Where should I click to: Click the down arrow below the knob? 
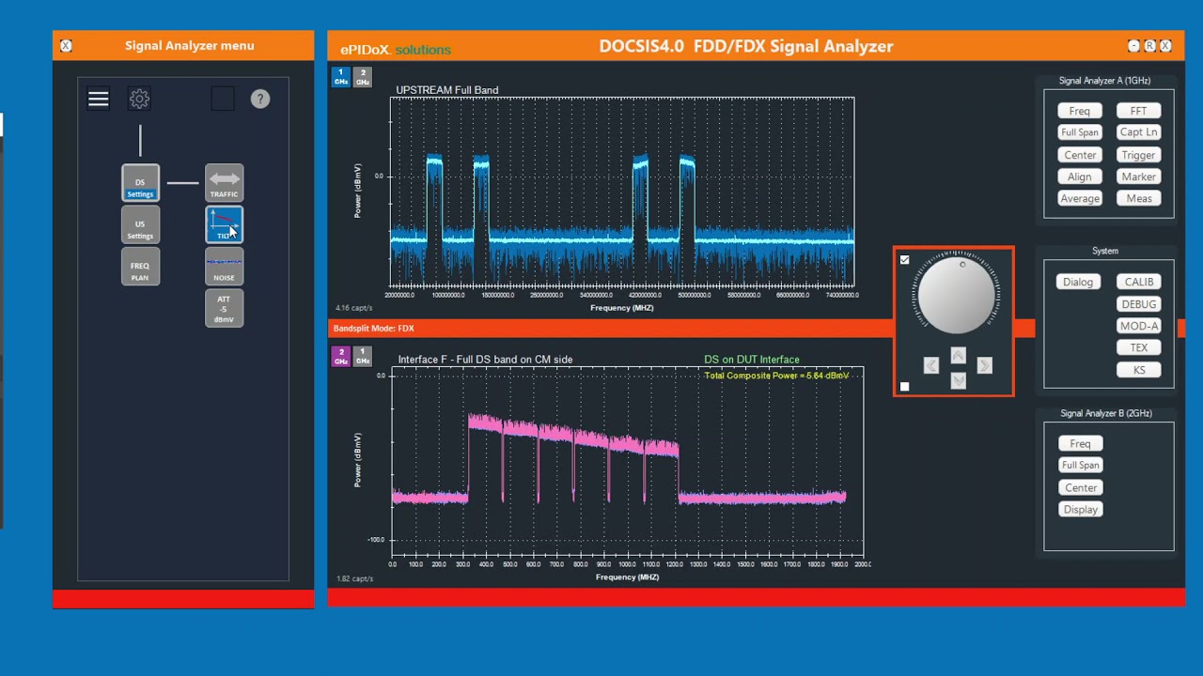[958, 379]
